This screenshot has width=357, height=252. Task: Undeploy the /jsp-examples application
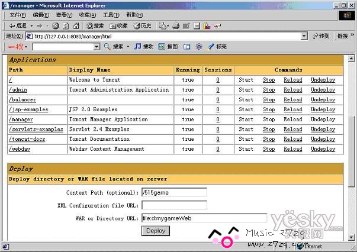[323, 109]
